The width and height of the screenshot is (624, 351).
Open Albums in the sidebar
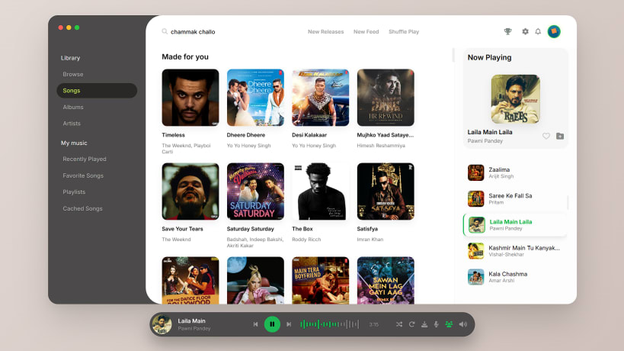[73, 107]
